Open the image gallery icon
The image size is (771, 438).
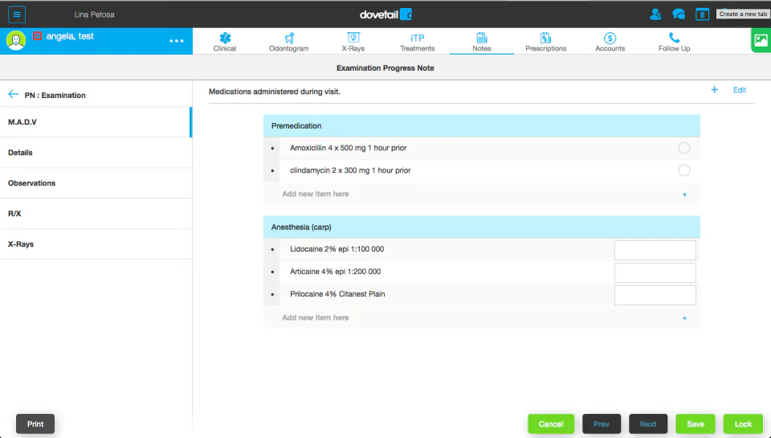tap(761, 40)
